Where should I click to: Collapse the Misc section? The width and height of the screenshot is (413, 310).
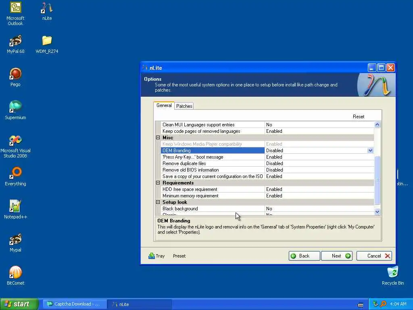158,137
